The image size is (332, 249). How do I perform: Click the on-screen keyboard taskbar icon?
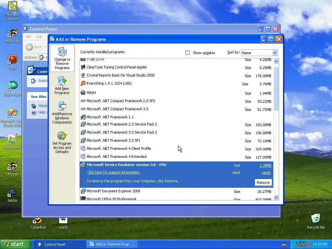pos(284,244)
